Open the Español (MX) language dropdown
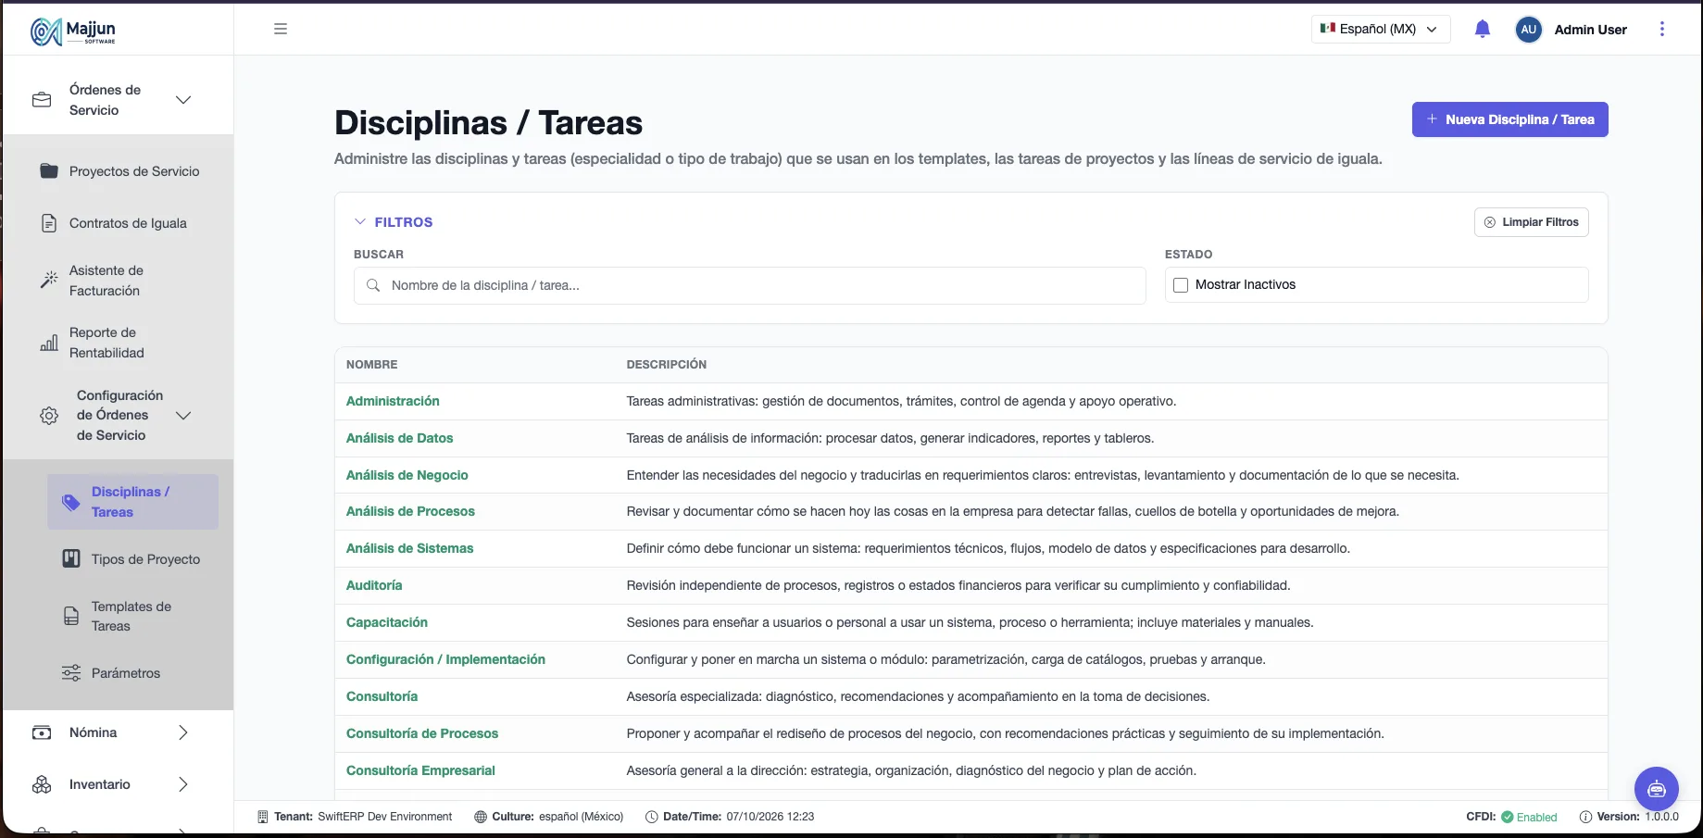The height and width of the screenshot is (838, 1703). coord(1381,29)
